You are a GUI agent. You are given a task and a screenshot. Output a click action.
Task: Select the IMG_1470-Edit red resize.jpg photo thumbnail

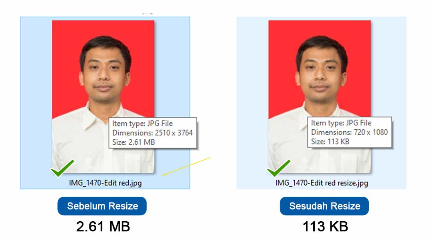320,96
